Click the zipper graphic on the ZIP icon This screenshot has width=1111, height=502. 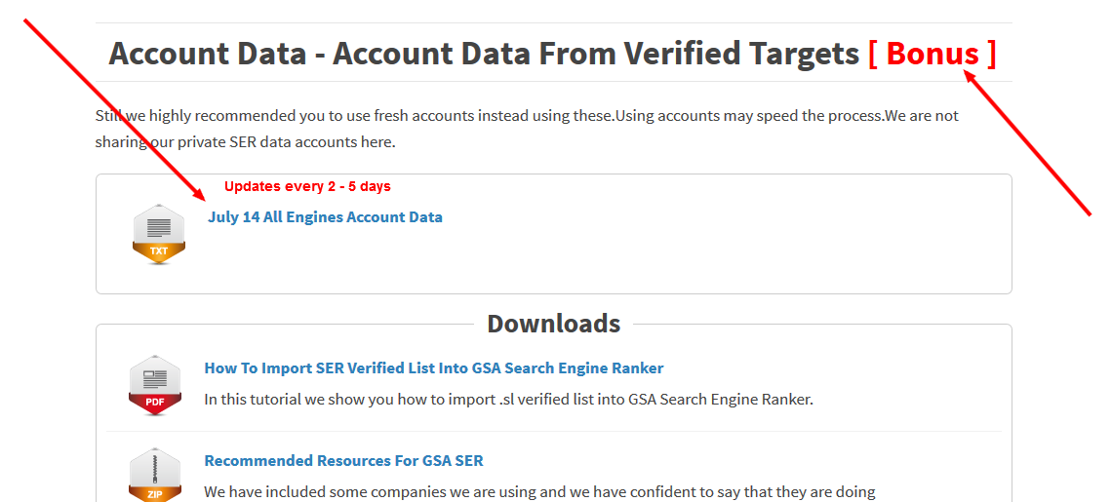pyautogui.click(x=155, y=467)
